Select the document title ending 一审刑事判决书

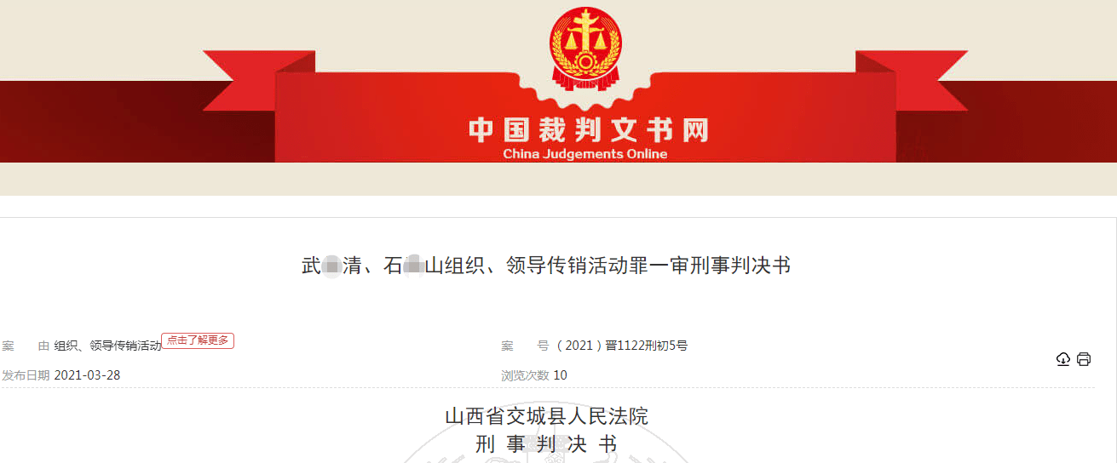point(546,266)
